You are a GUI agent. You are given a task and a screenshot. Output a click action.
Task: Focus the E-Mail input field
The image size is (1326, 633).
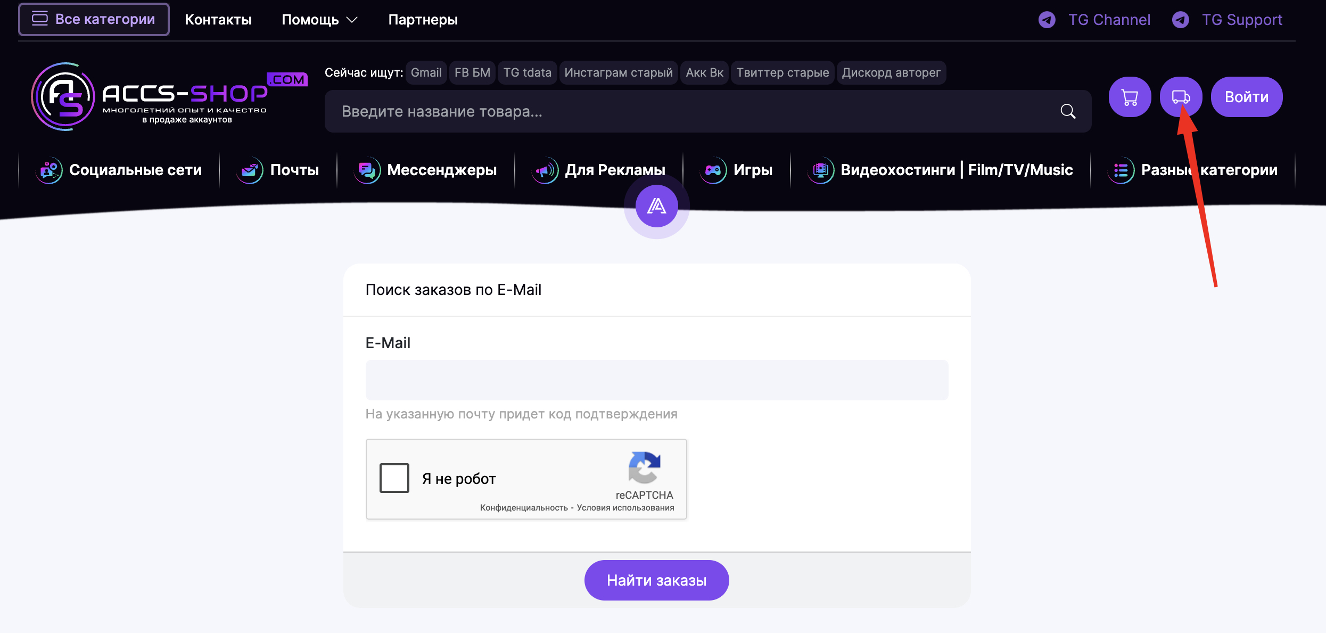[x=656, y=380]
